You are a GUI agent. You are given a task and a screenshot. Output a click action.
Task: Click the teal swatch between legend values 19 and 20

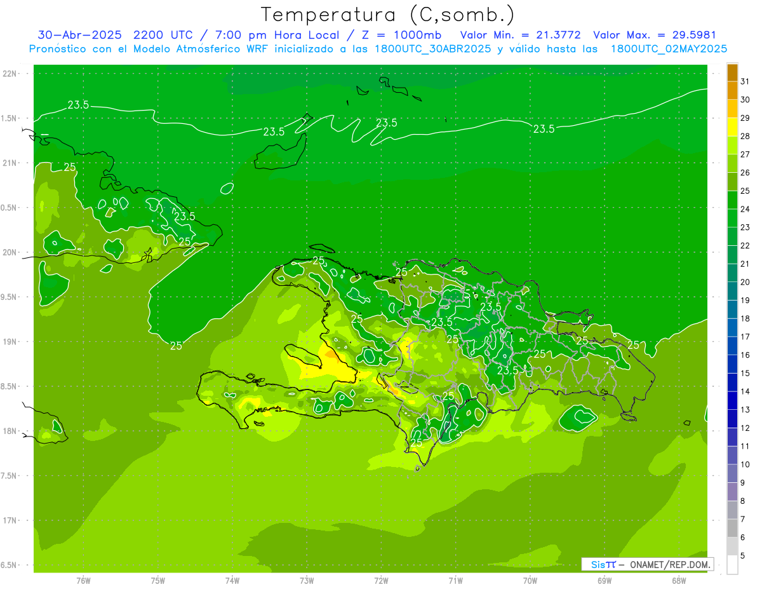732,291
